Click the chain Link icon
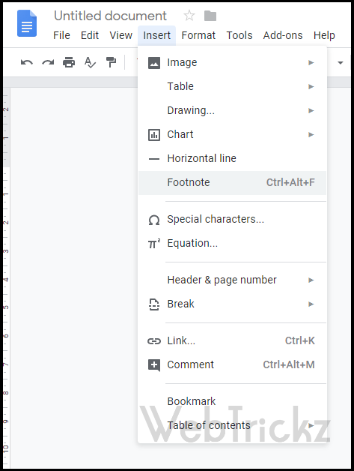 (154, 341)
